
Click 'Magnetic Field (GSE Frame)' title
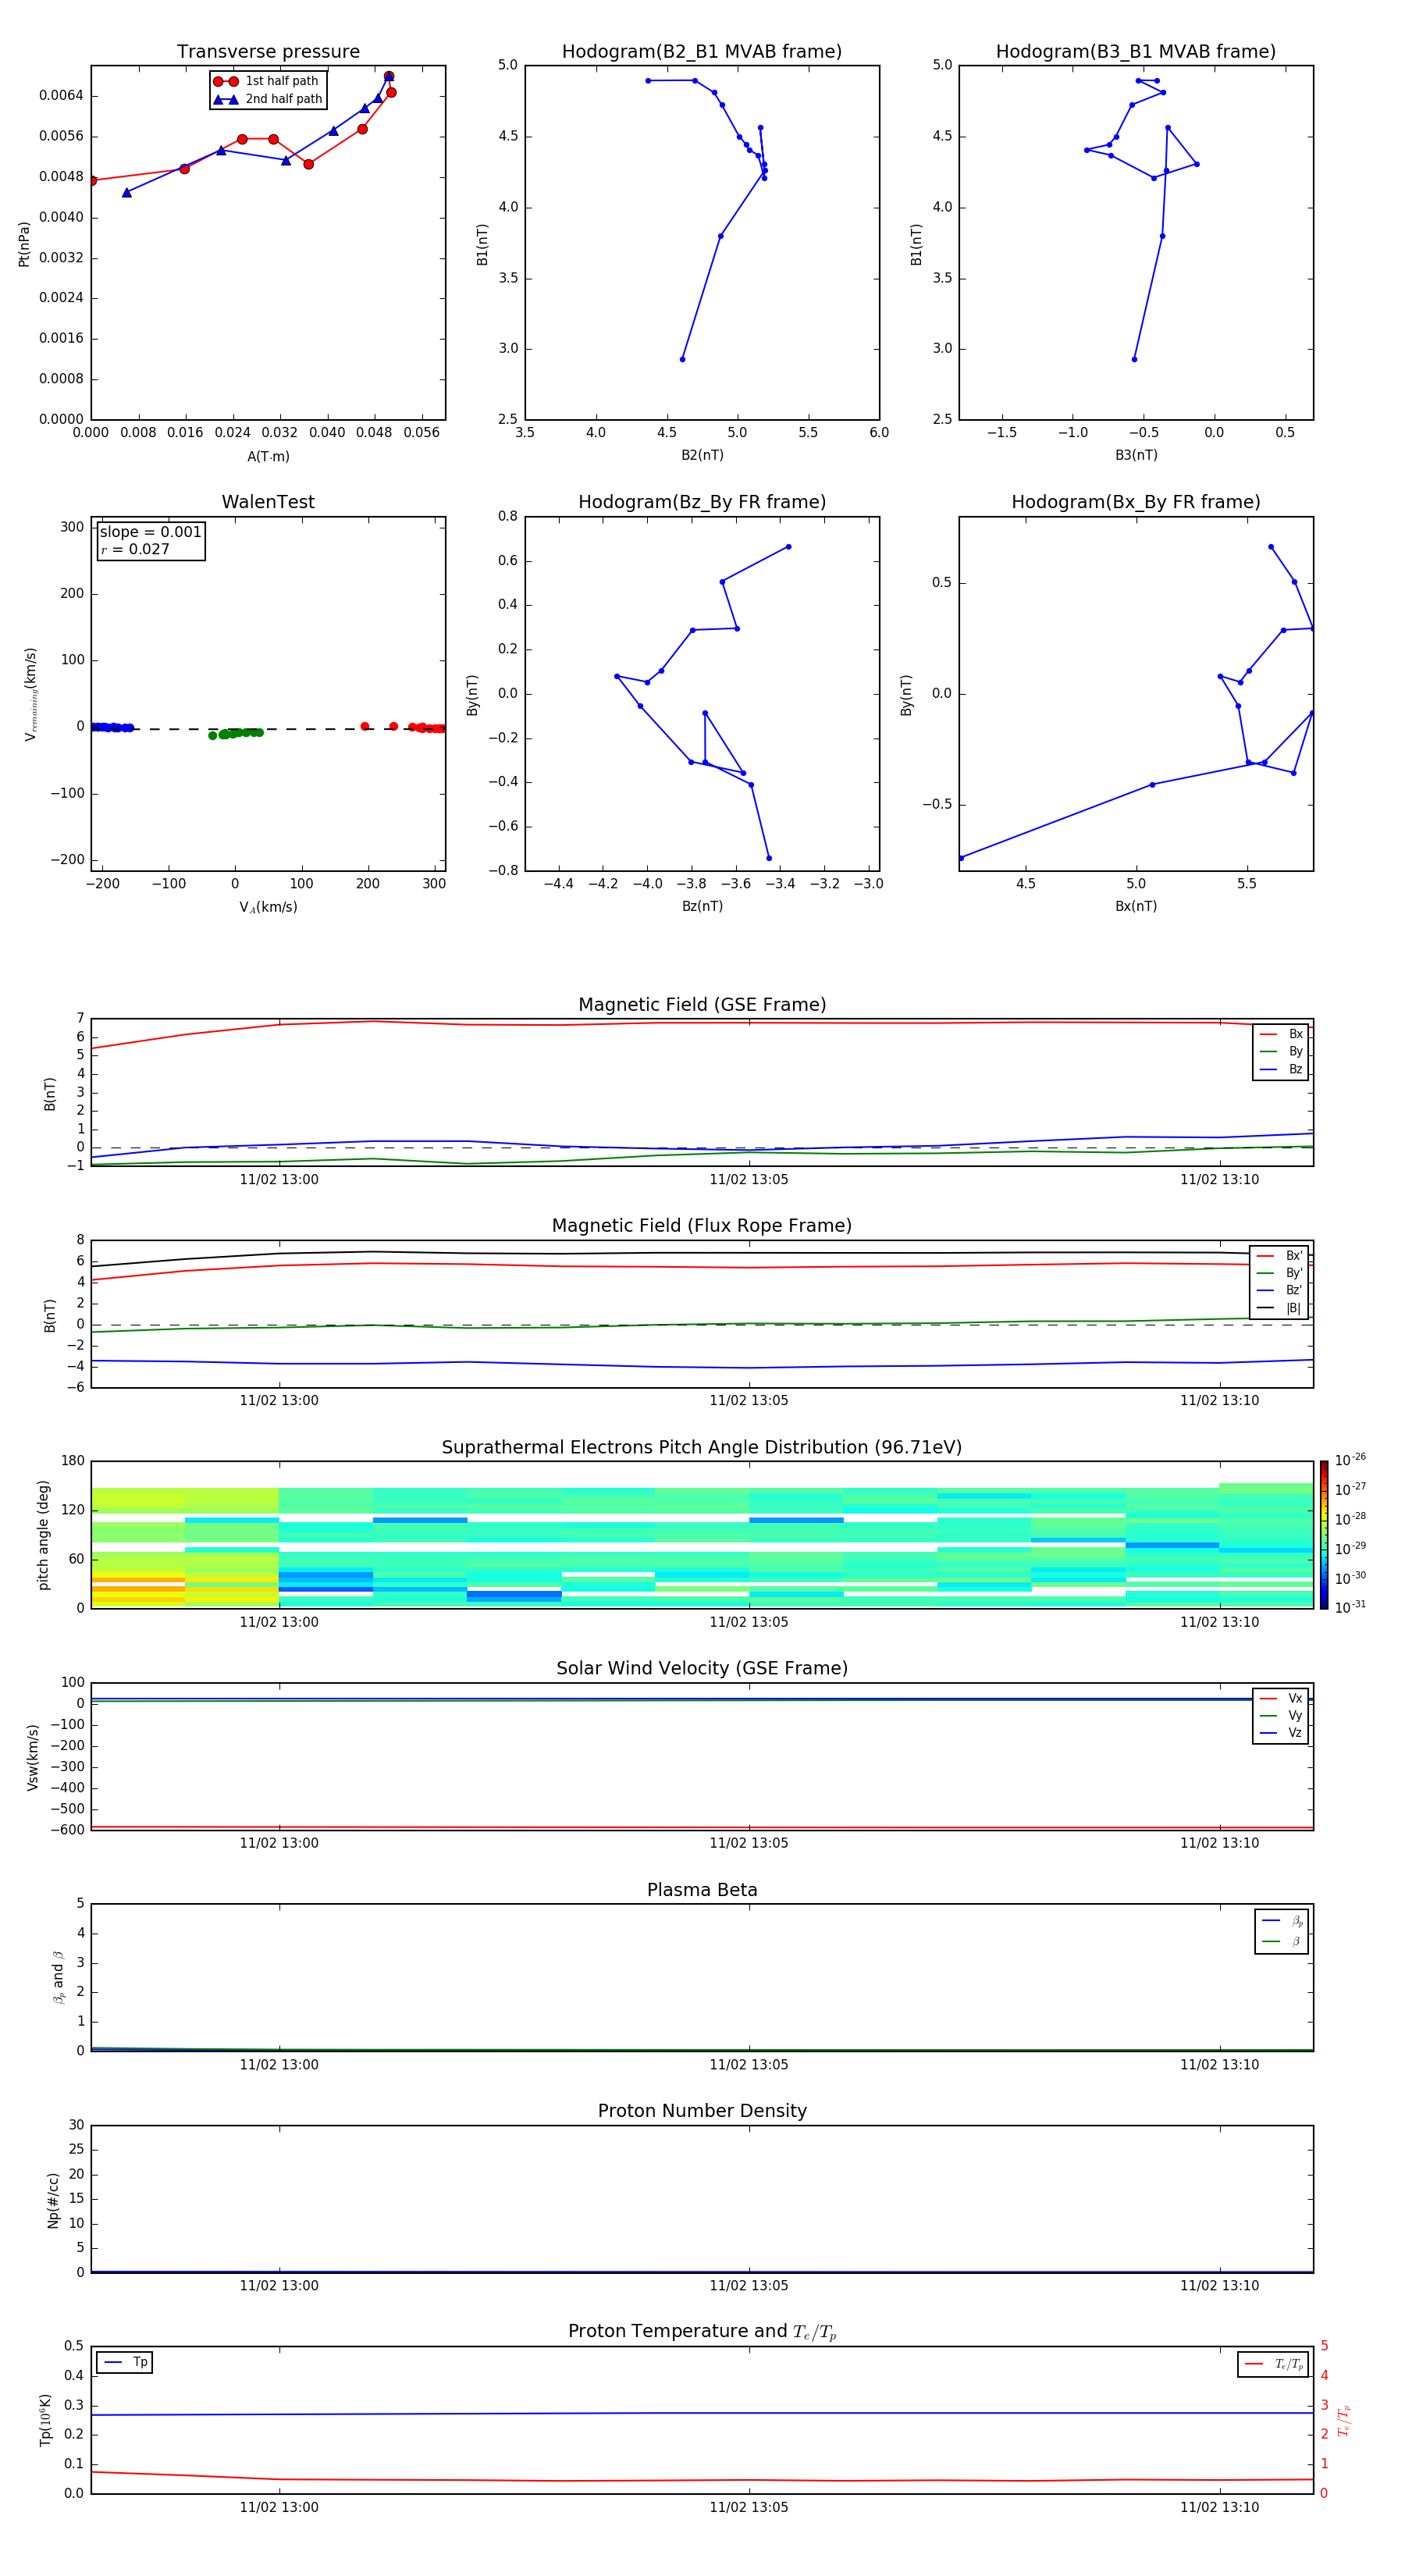pos(702,1005)
